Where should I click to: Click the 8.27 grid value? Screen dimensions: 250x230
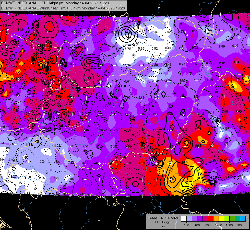tap(14, 177)
